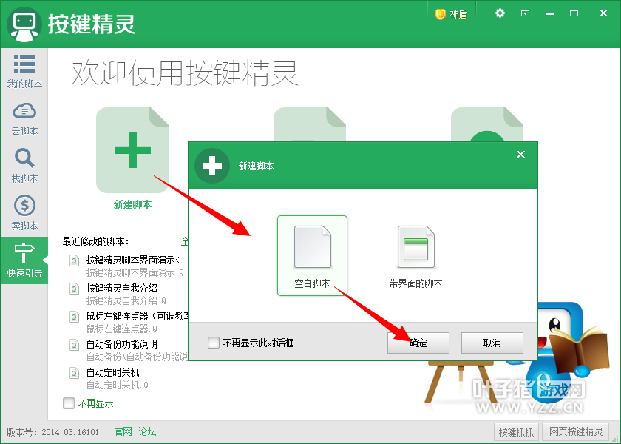Open recent script 鼠标左键连点器
Screen dimensions: 621x444
pyautogui.click(x=137, y=316)
